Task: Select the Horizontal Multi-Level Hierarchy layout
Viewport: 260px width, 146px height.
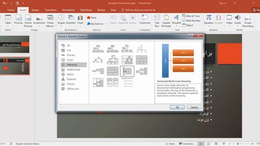Action: (x=127, y=71)
